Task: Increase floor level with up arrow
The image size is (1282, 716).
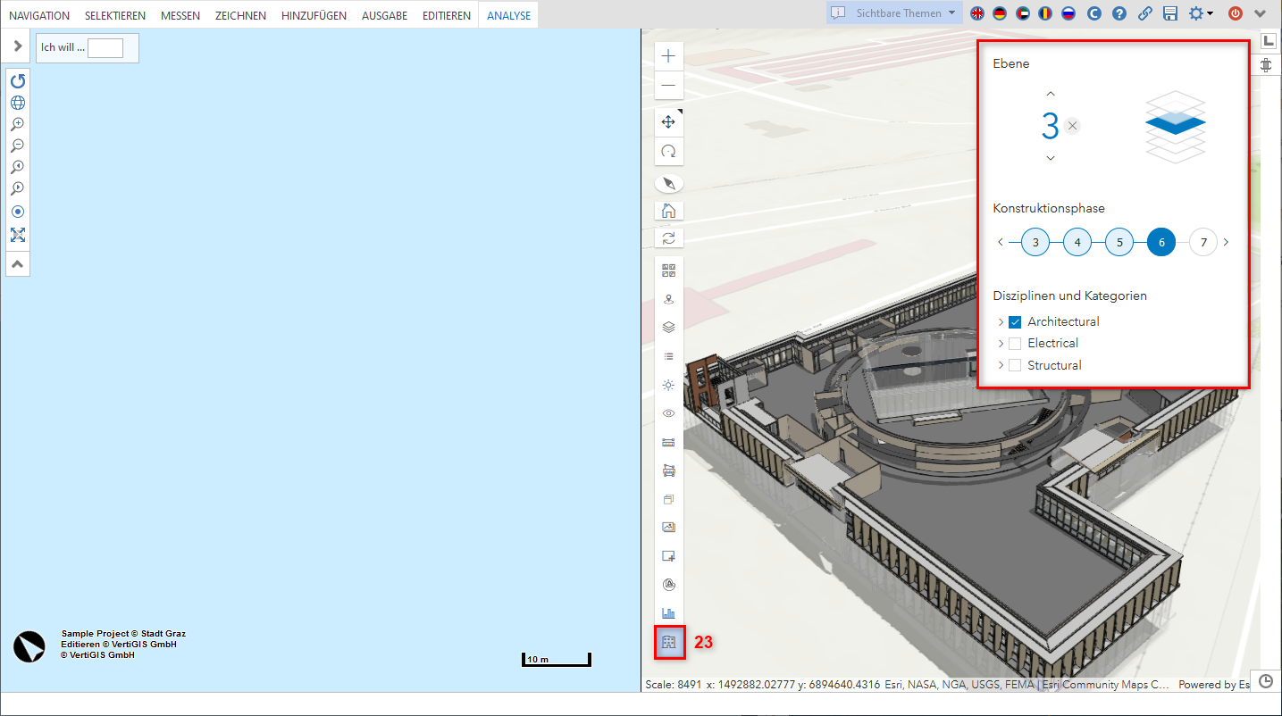Action: (1051, 94)
